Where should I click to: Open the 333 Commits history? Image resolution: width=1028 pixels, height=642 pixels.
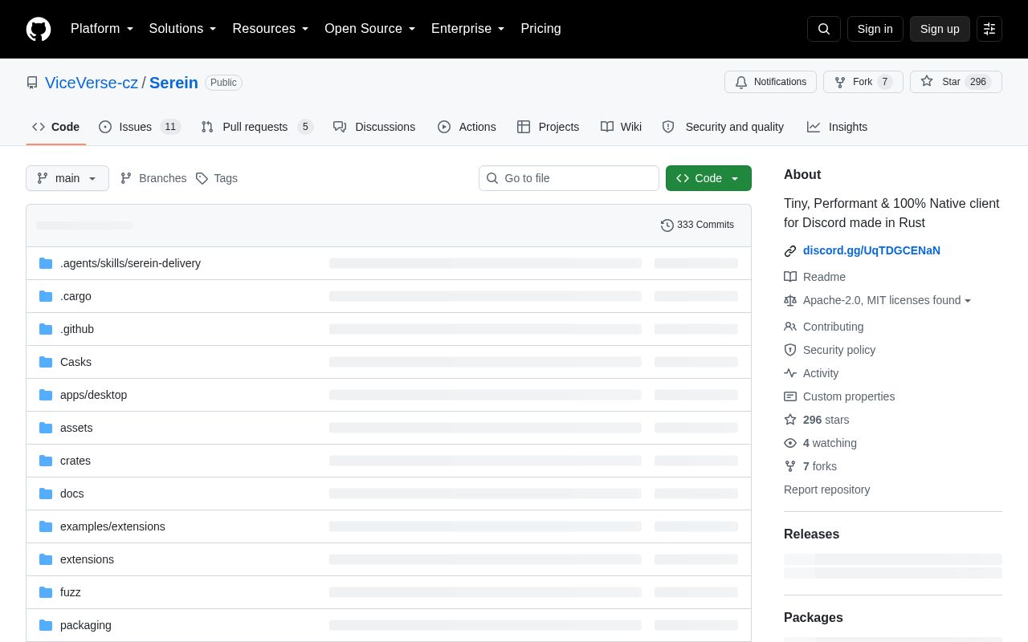coord(697,225)
